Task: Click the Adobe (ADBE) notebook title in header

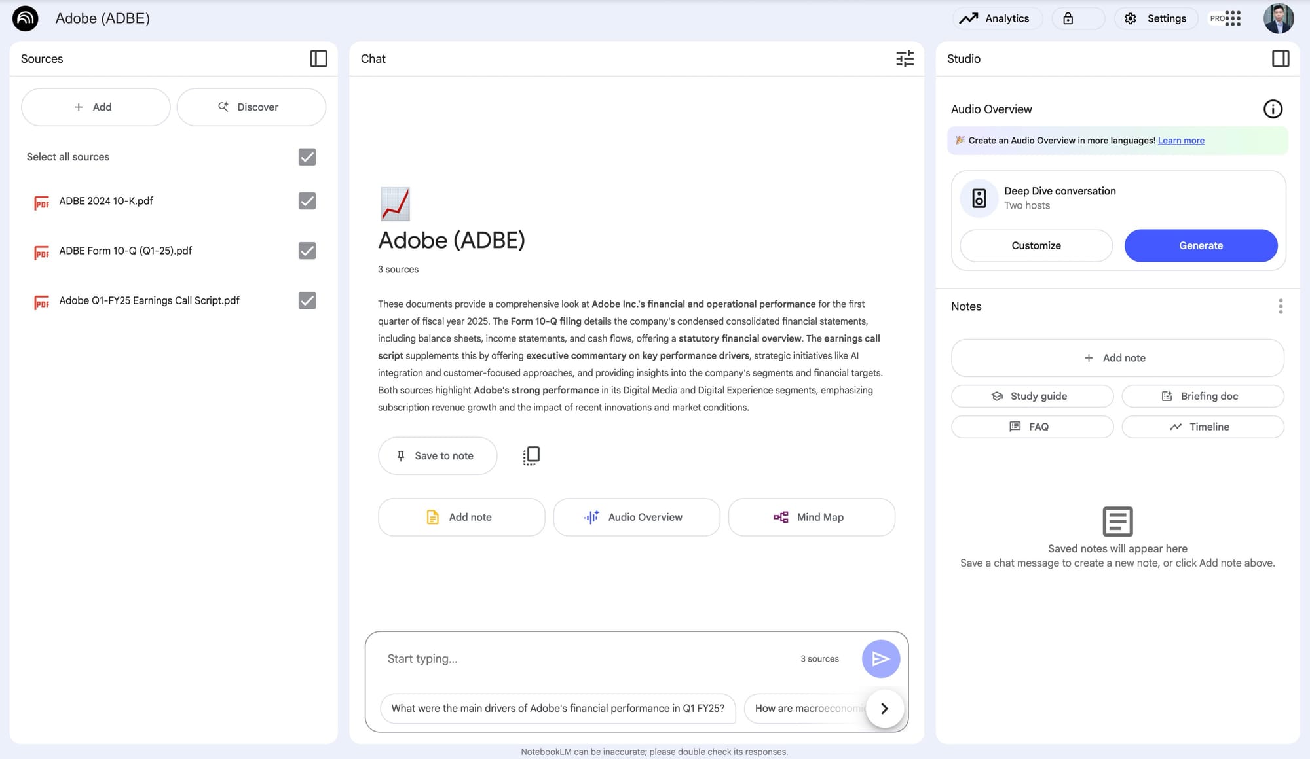Action: [x=103, y=18]
